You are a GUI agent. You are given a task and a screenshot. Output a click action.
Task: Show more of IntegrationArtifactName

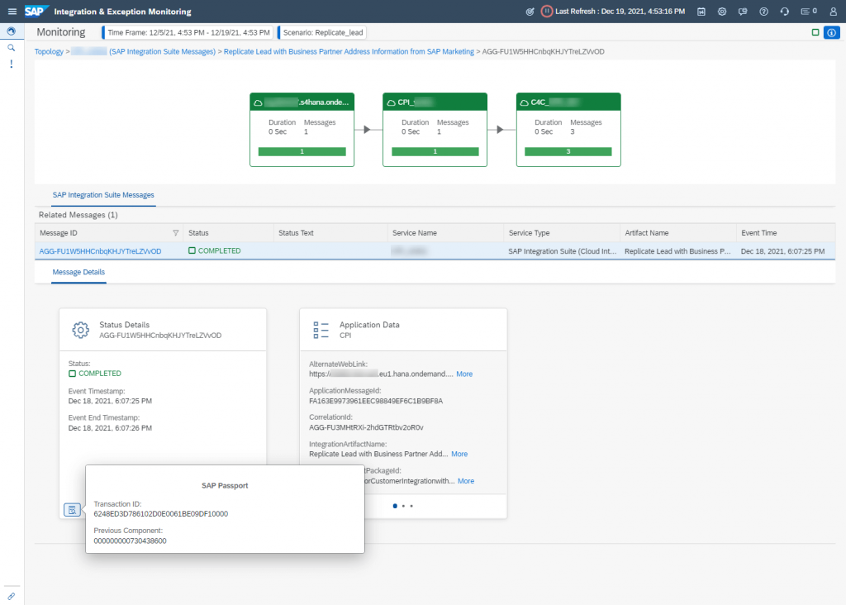459,455
